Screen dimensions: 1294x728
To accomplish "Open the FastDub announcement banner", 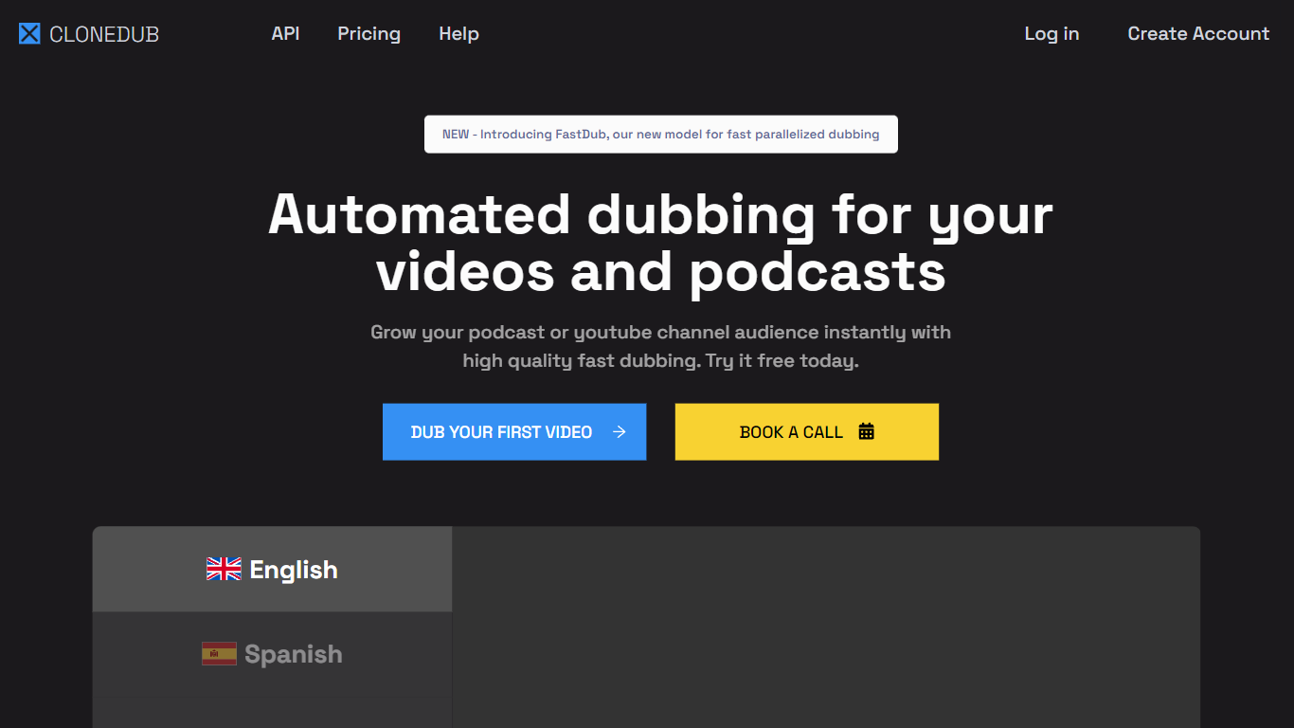I will click(x=660, y=134).
